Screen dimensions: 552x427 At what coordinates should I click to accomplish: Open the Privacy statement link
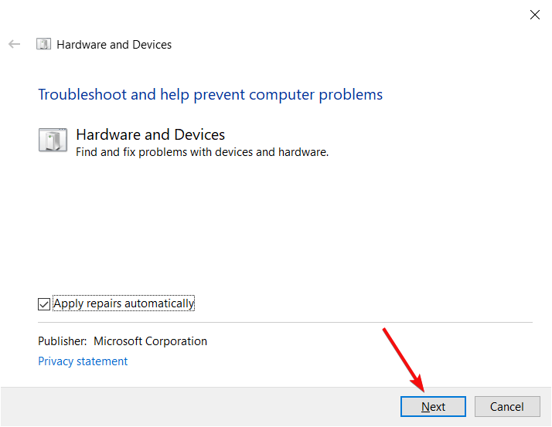[x=83, y=361]
